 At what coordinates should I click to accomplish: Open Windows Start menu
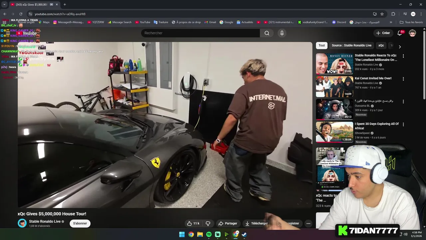pos(182,234)
